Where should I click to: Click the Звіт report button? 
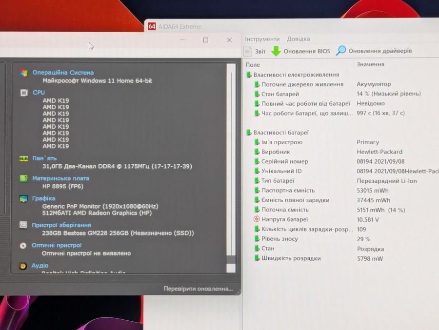[255, 51]
